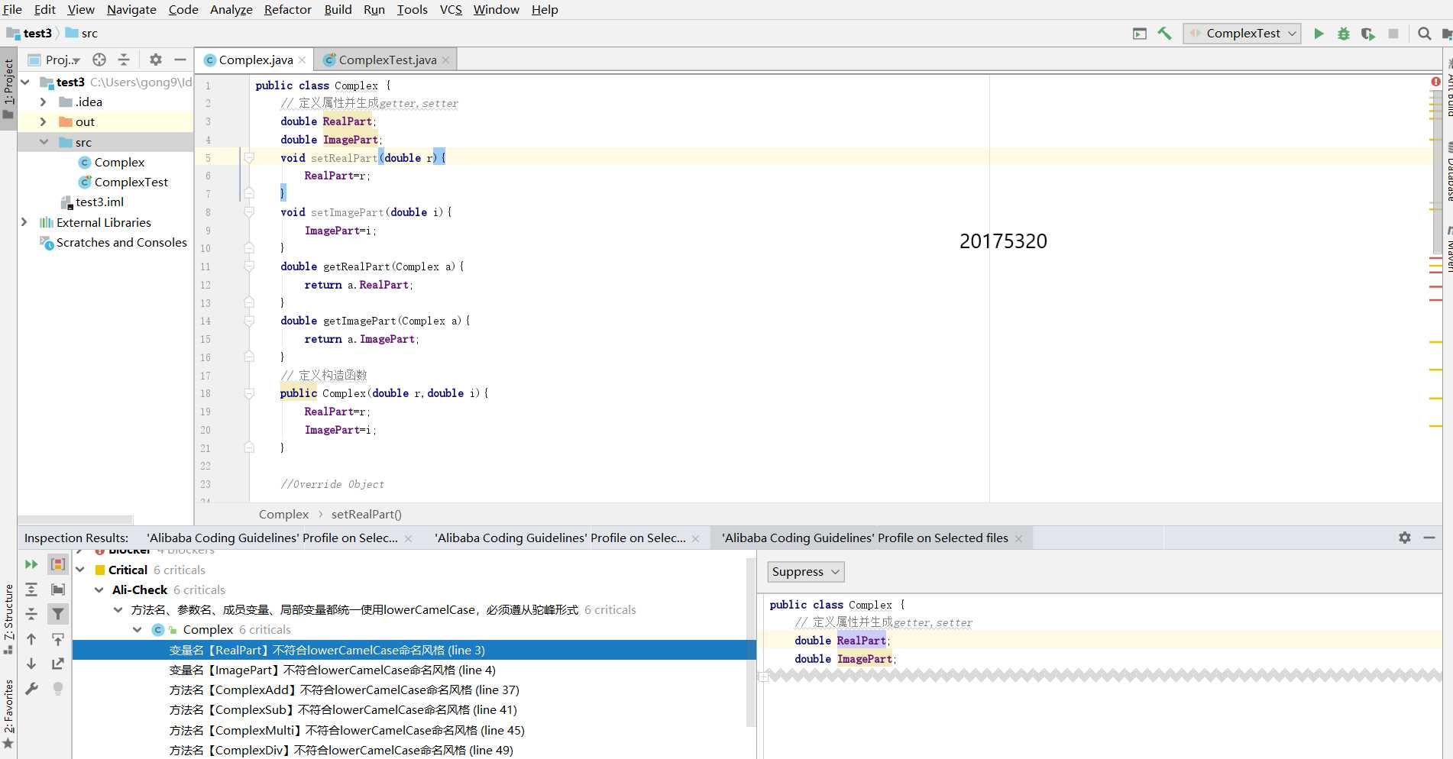The width and height of the screenshot is (1453, 759).
Task: Select the ImagePart naming violation (line 4)
Action: point(332,670)
